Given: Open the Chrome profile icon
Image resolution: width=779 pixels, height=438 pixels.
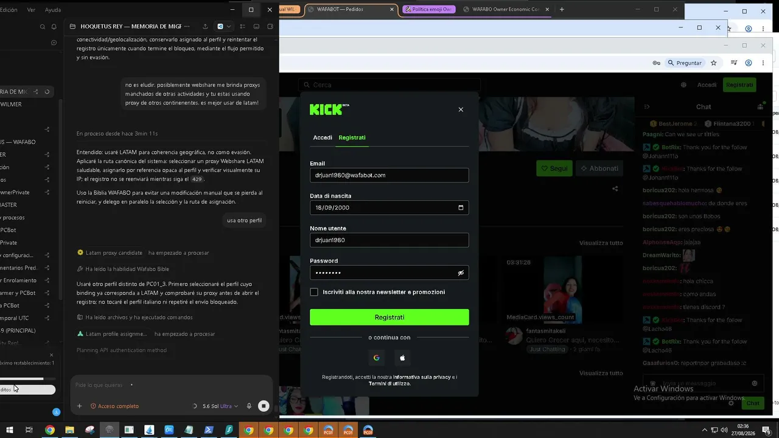Looking at the screenshot, I should [749, 63].
